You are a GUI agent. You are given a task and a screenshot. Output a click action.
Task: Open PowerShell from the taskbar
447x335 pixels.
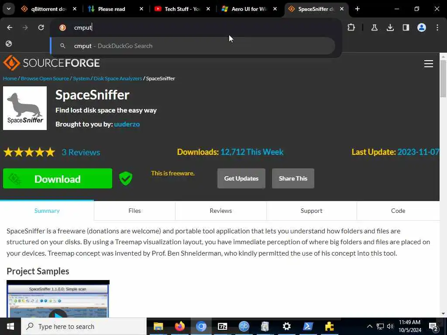tap(308, 326)
